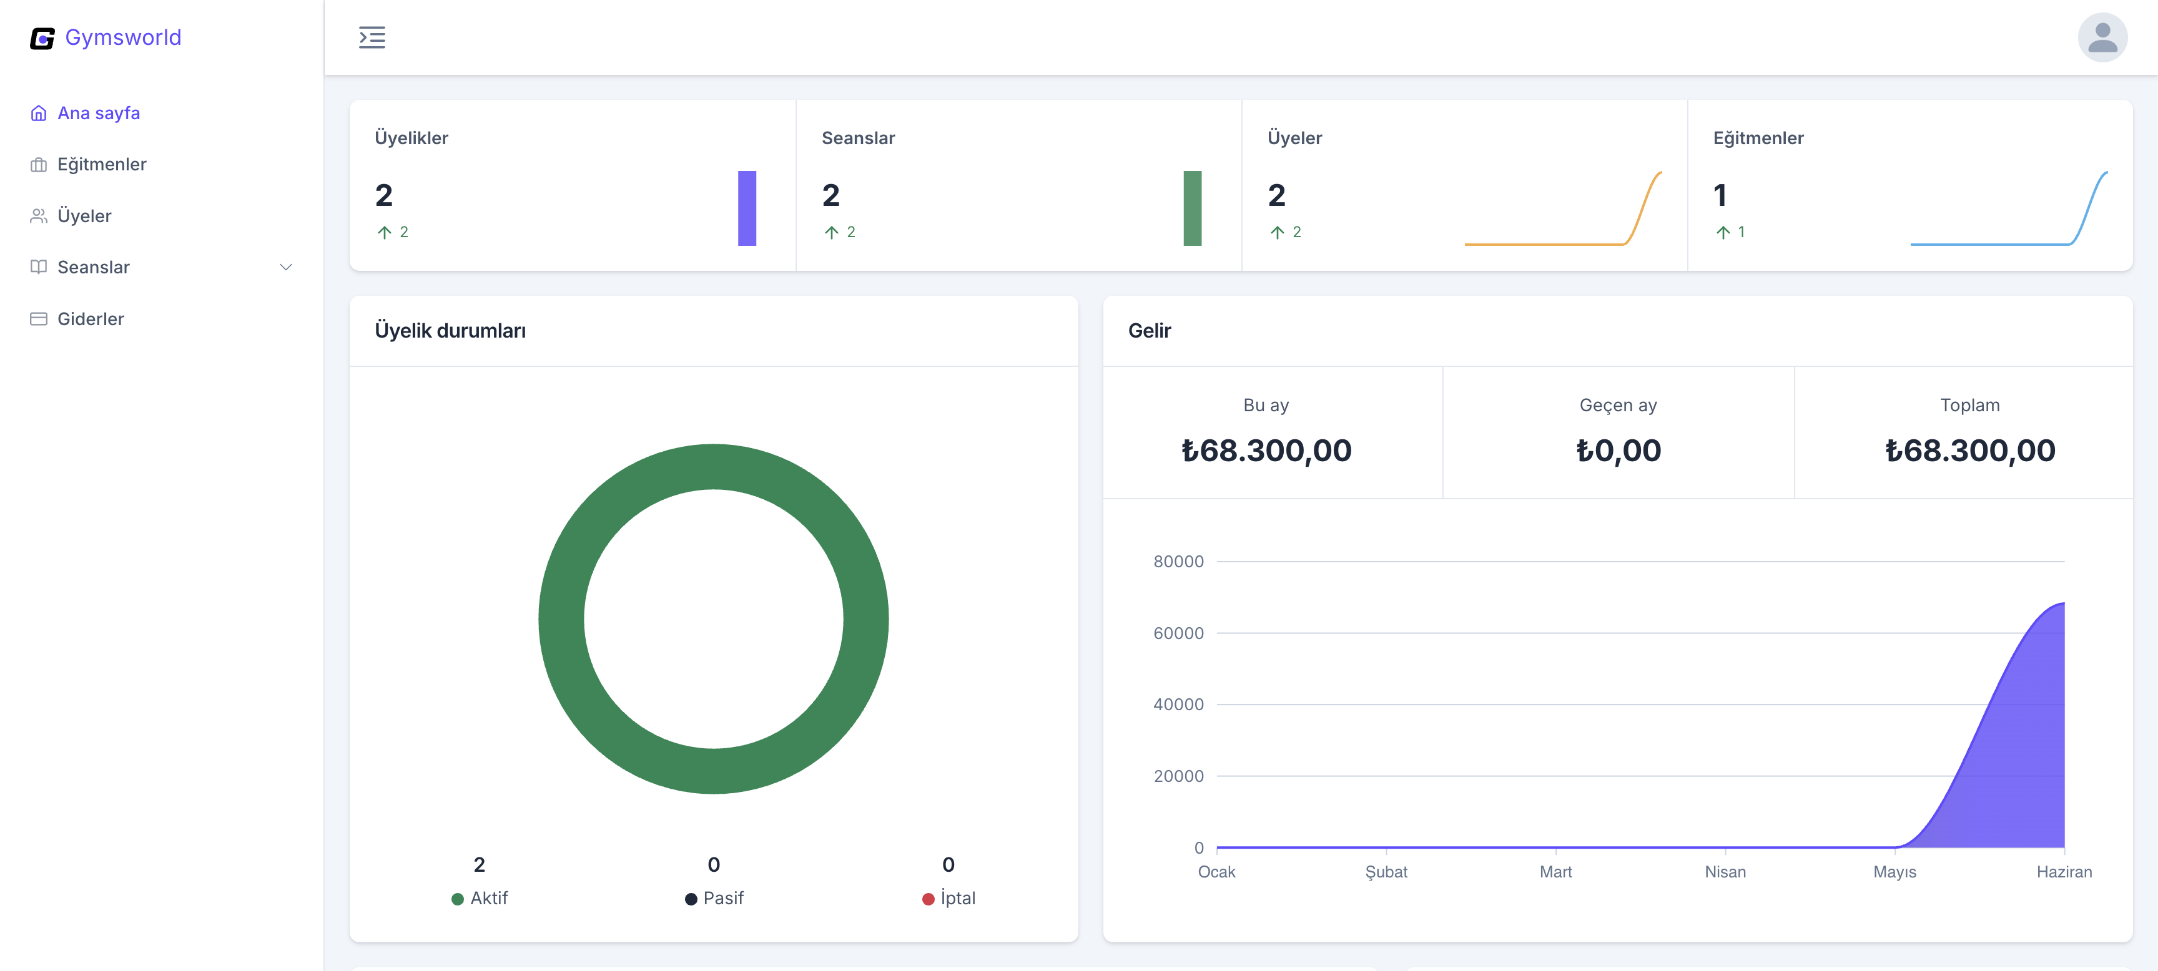Screen dimensions: 2158x971
Task: Open the Üyeler sidebar menu item
Action: [x=84, y=216]
